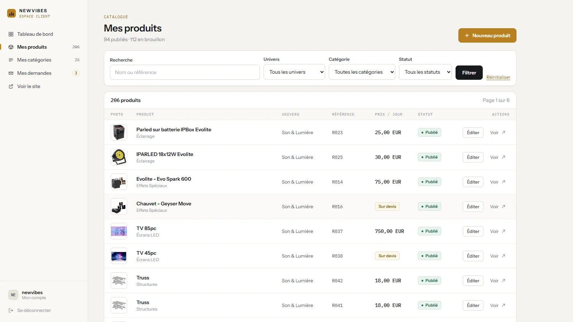Focus the Nom ou référence search field
The image size is (573, 322).
pos(185,72)
